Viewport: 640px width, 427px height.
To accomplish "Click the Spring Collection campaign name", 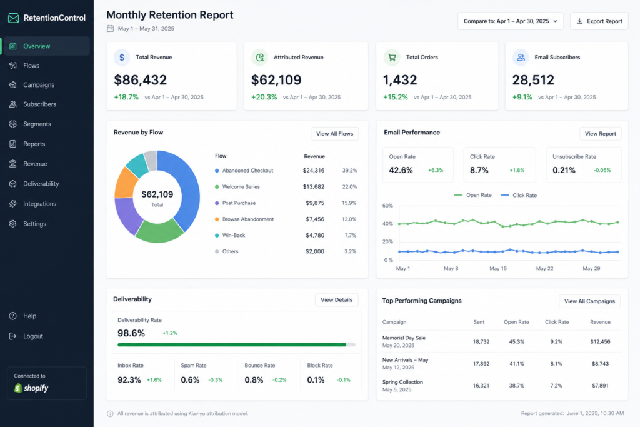I will pos(402,382).
